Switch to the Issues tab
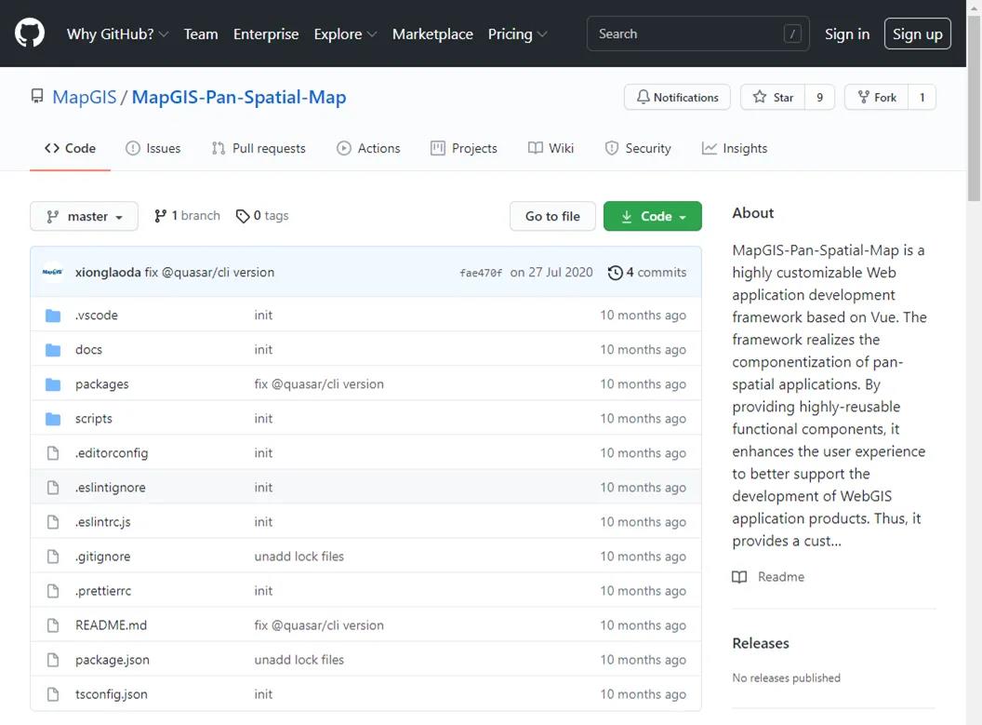Image resolution: width=982 pixels, height=725 pixels. (153, 149)
